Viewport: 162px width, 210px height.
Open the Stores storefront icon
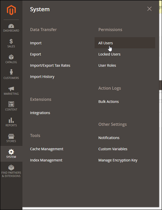point(11,136)
